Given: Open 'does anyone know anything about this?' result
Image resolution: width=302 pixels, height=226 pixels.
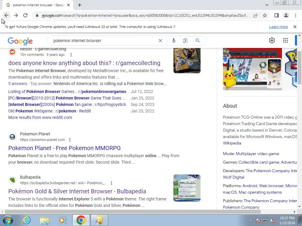Looking at the screenshot, I should 84,63.
